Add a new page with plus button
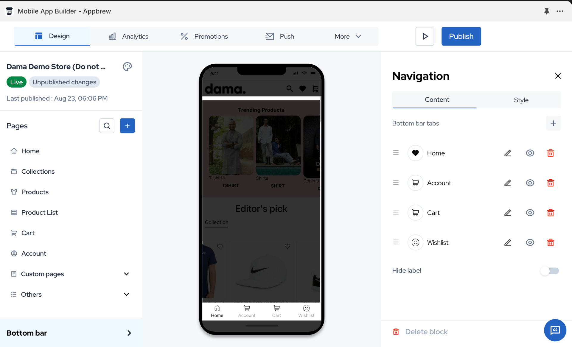This screenshot has width=572, height=347. tap(127, 126)
